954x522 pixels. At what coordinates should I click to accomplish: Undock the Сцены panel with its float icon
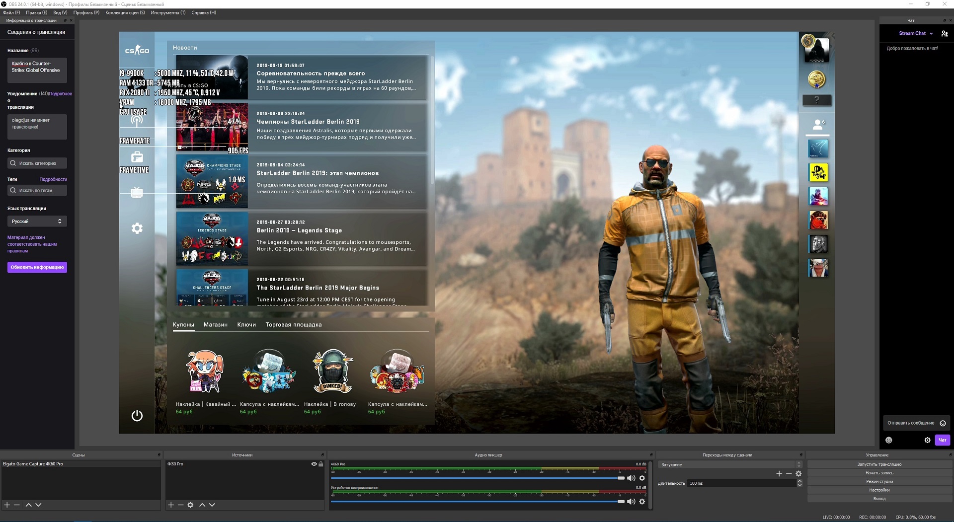(x=159, y=455)
